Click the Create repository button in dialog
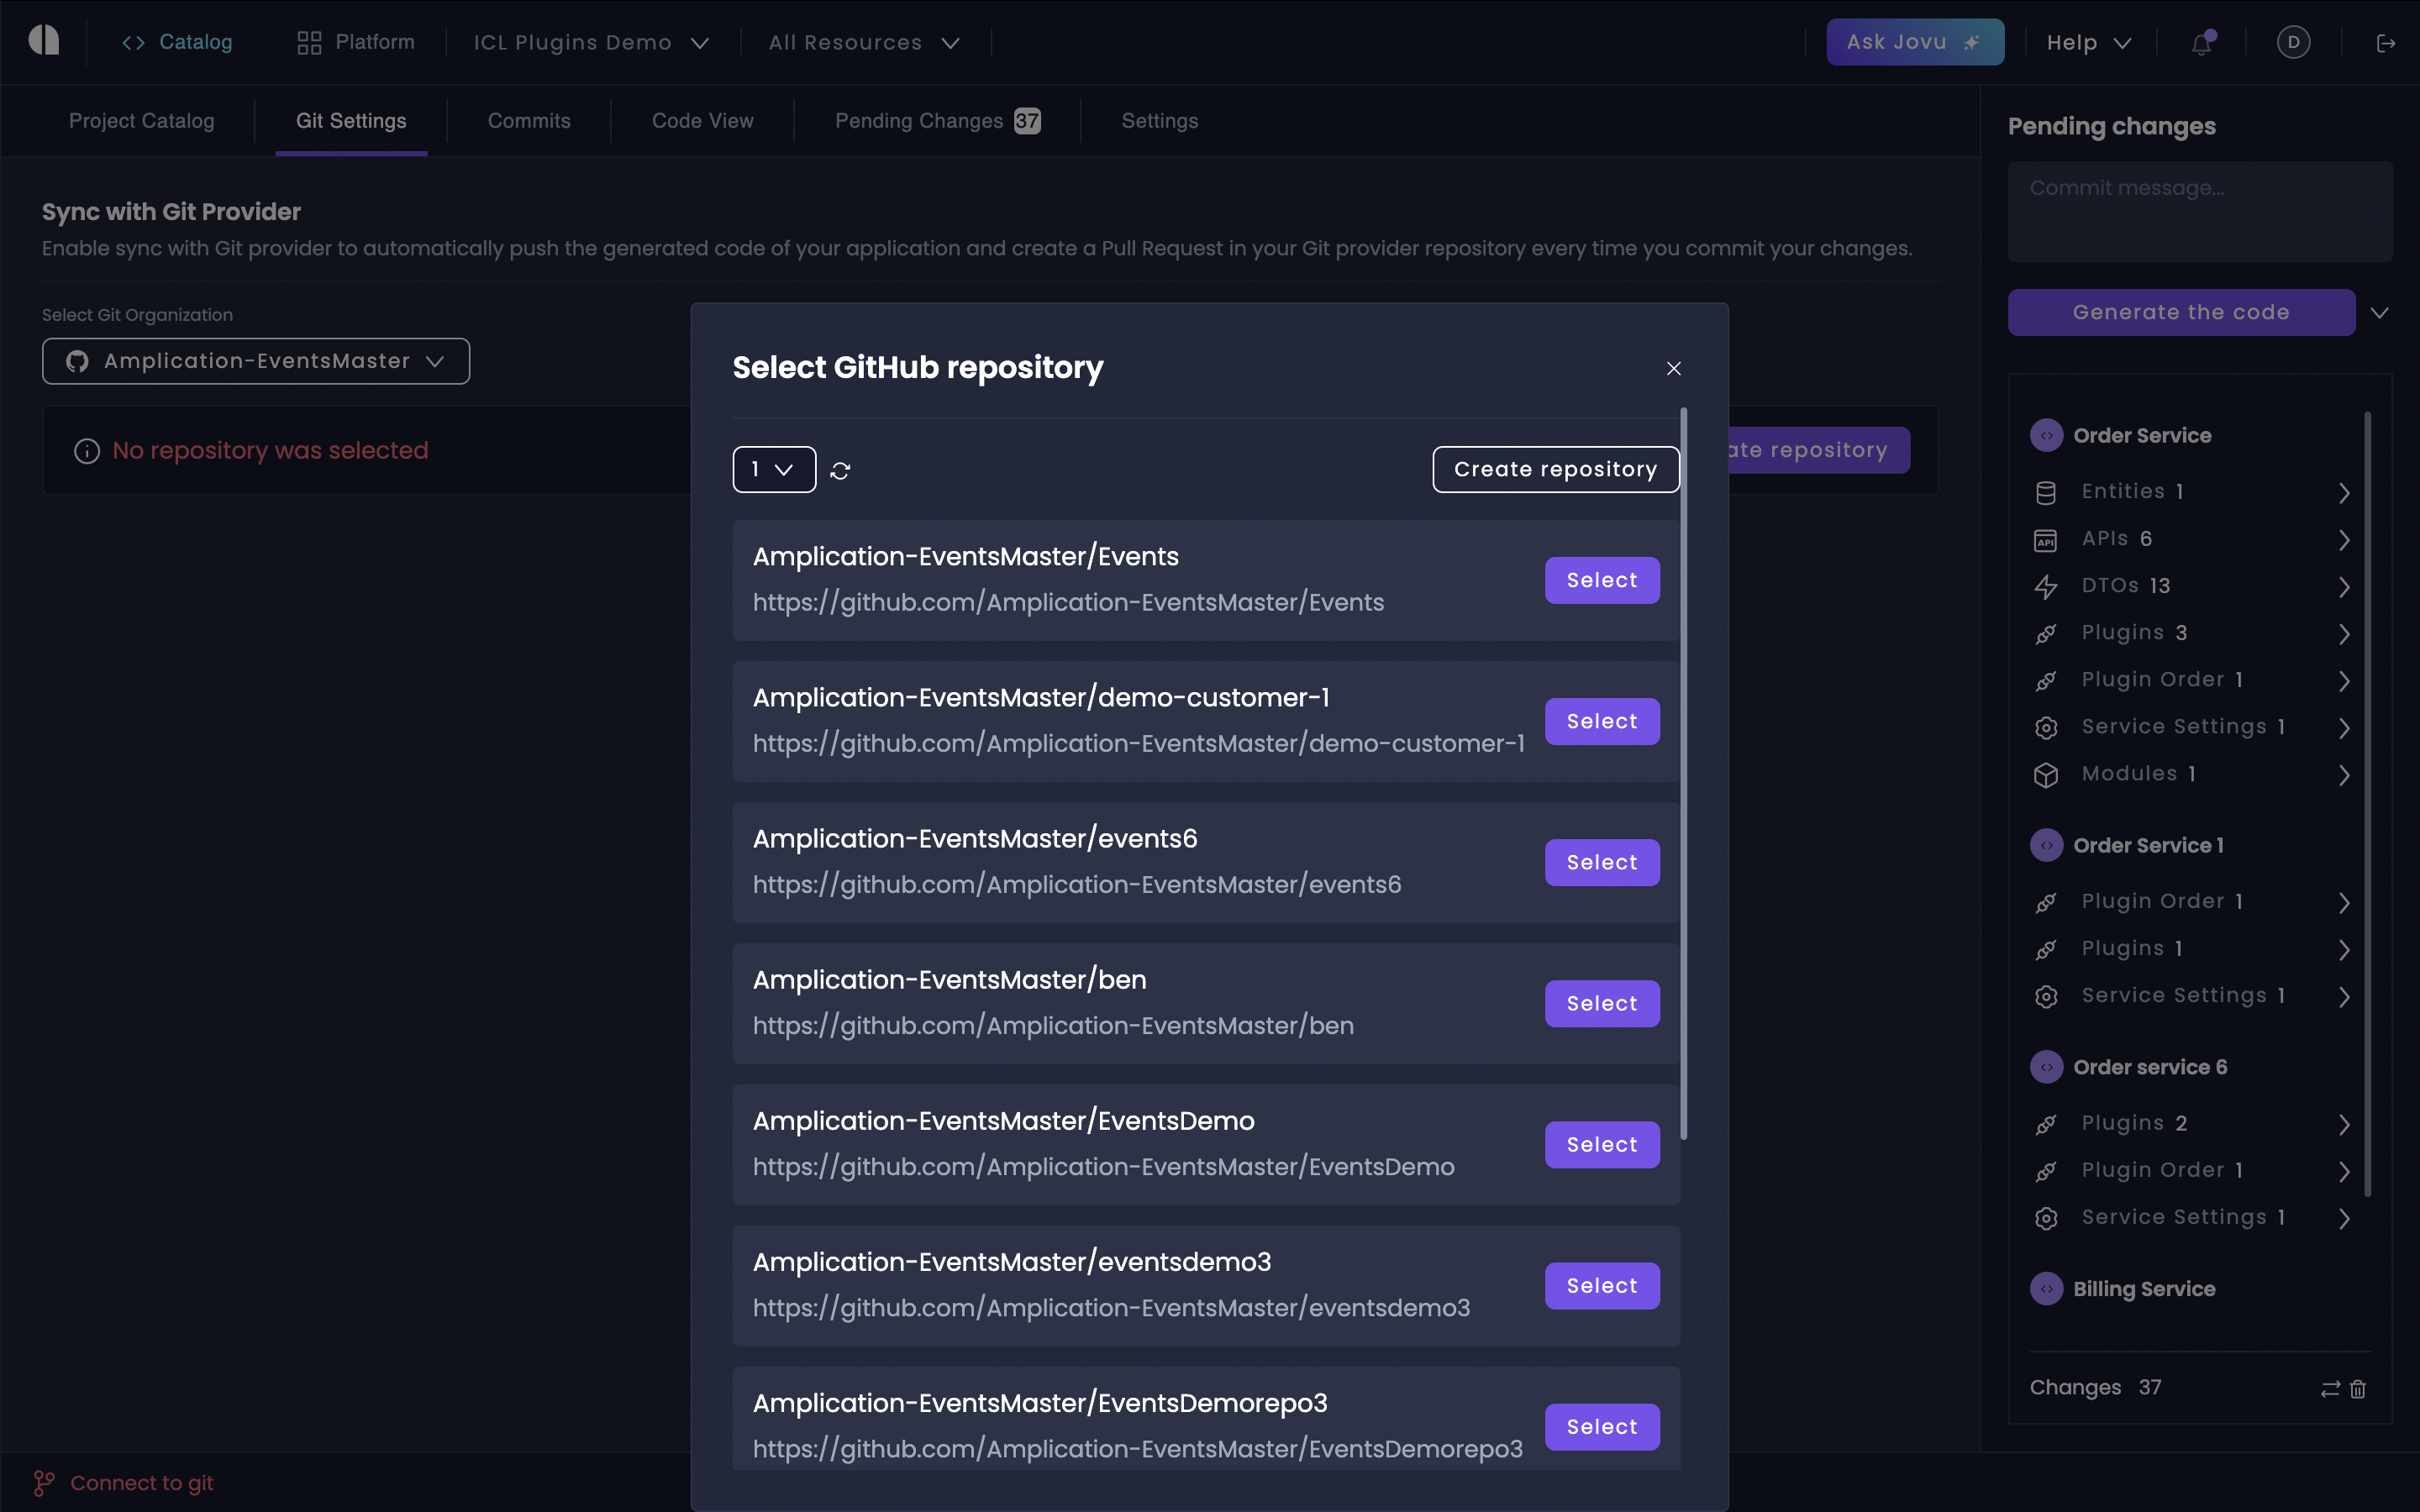The image size is (2420, 1512). [x=1555, y=470]
